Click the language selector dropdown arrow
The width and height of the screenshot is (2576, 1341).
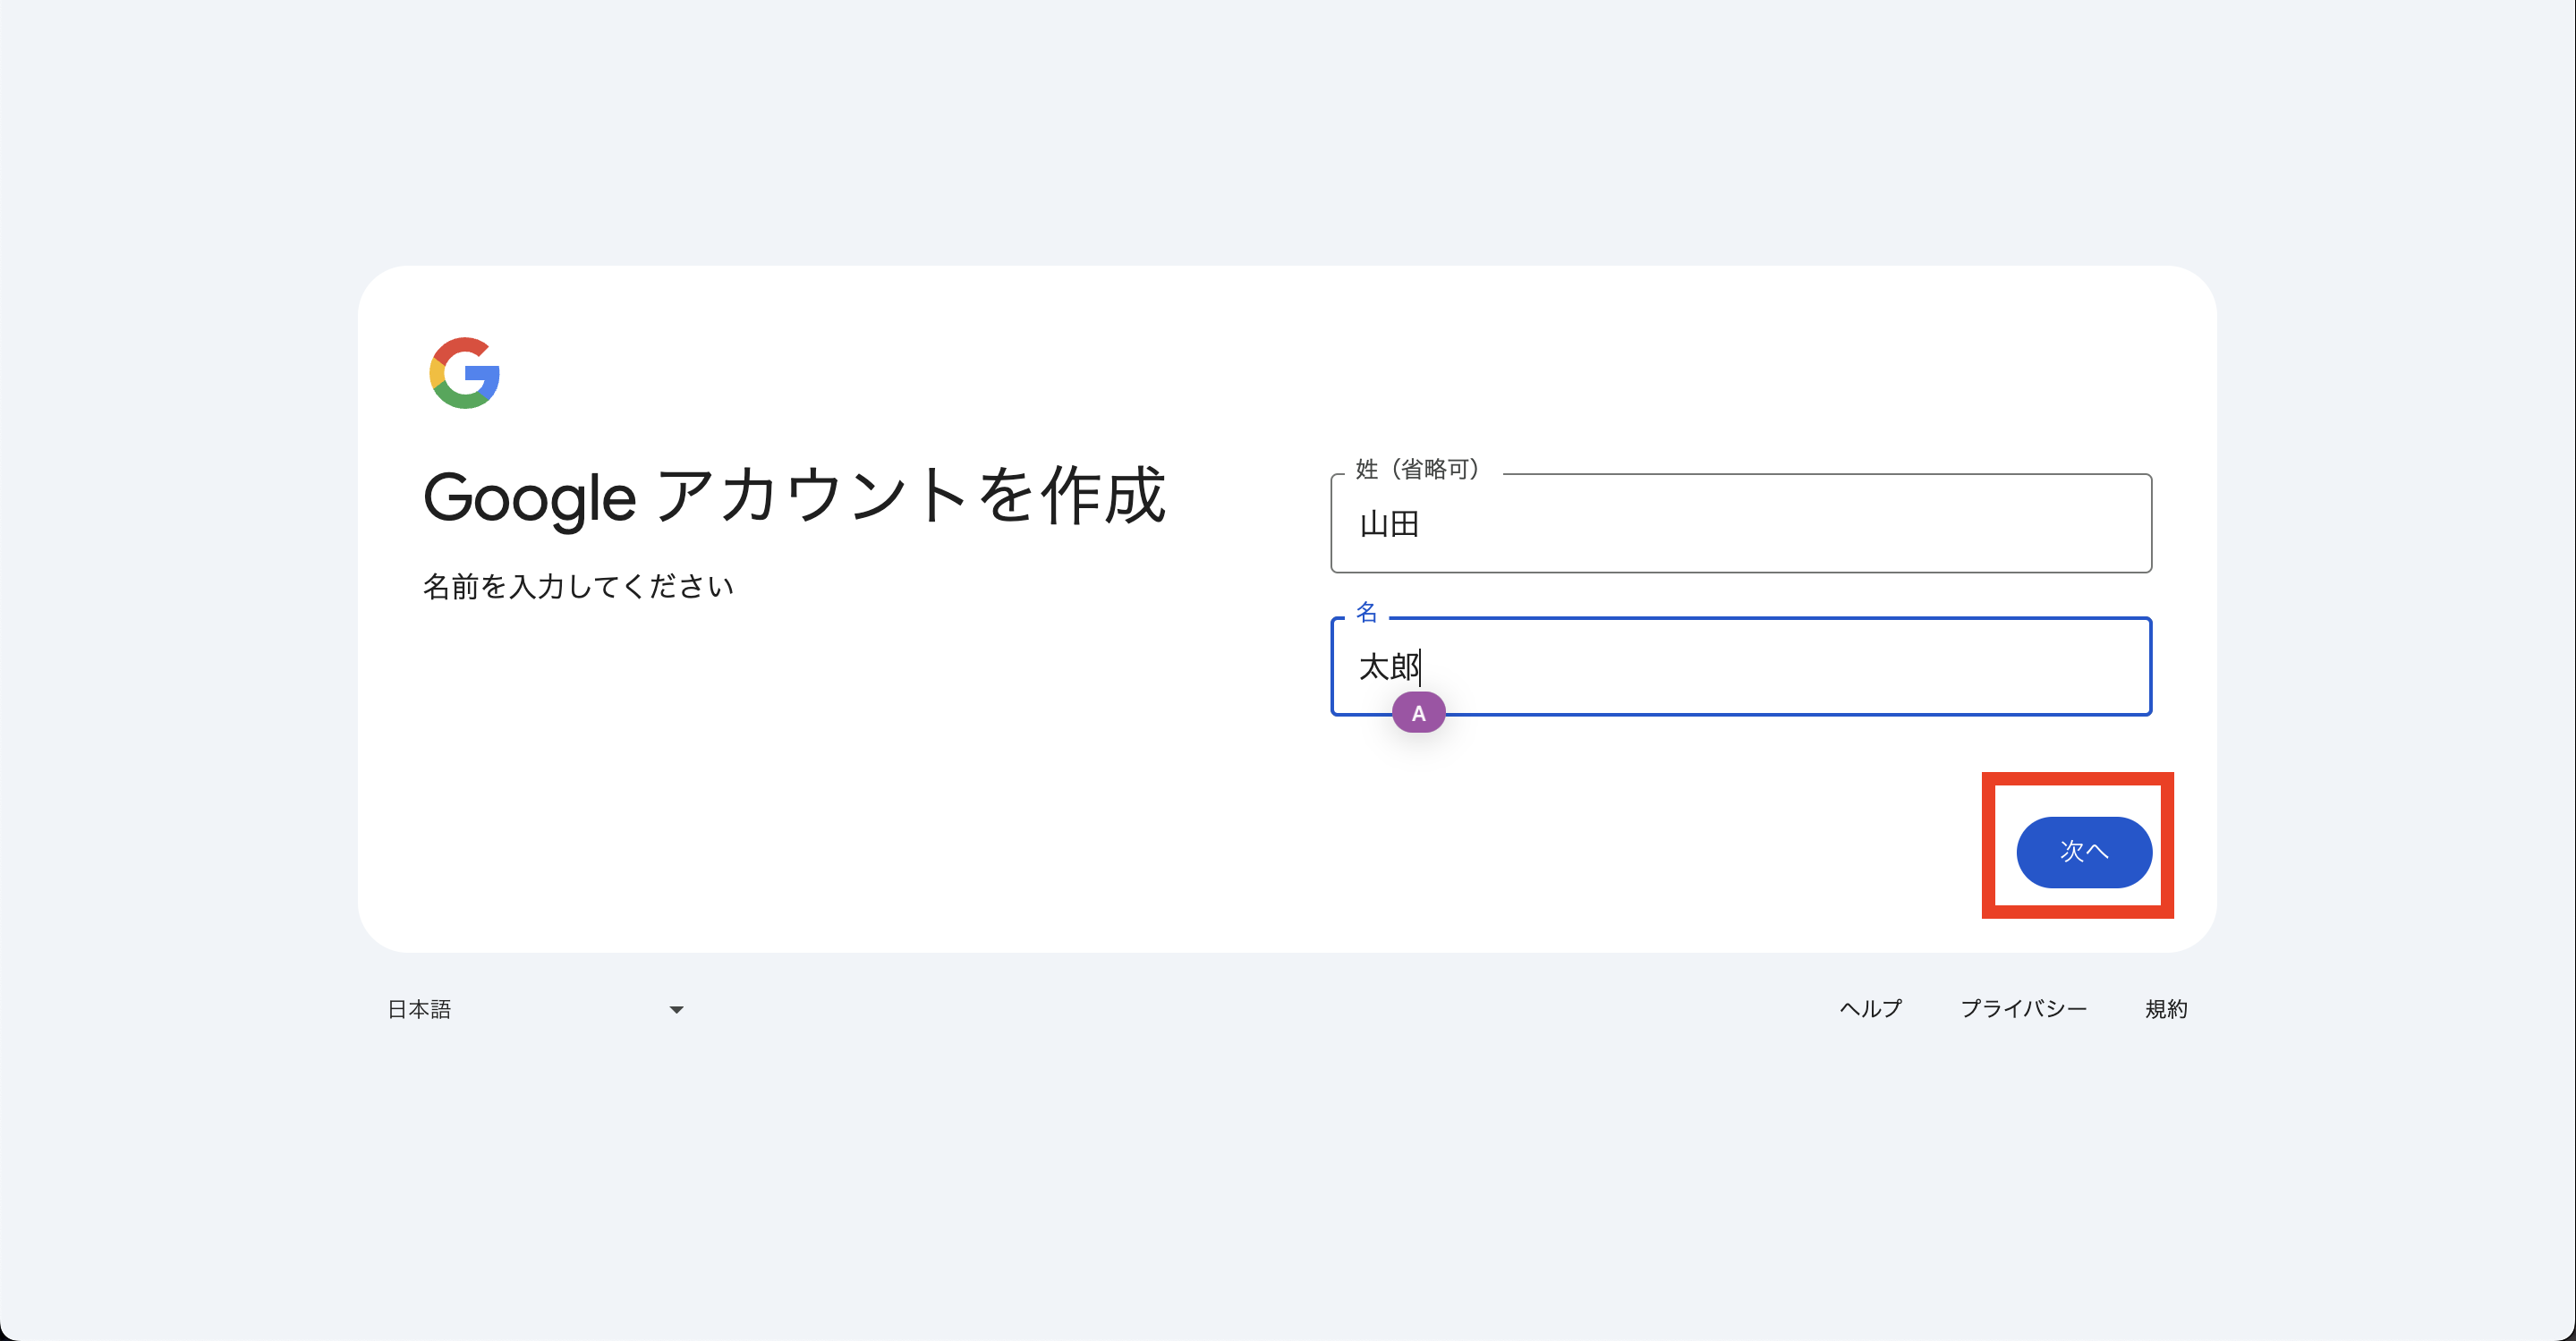point(676,1010)
